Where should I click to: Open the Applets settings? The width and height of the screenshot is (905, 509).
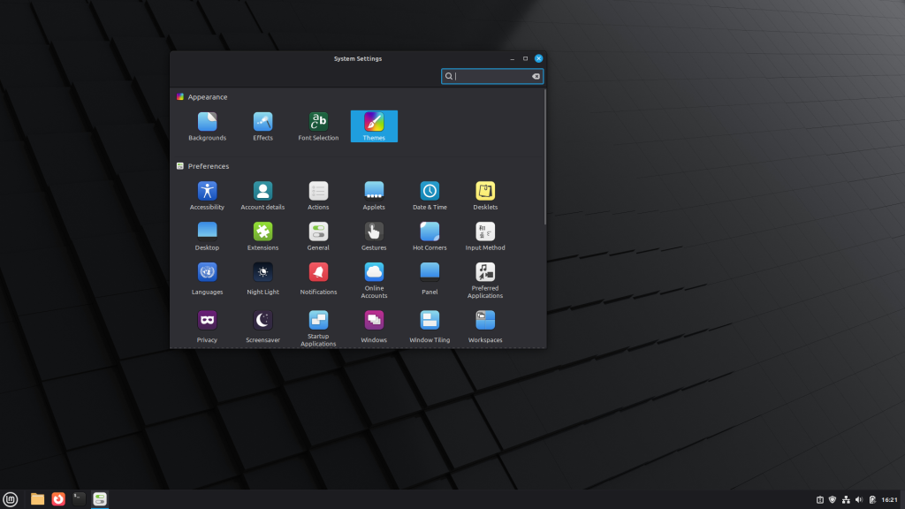[374, 194]
